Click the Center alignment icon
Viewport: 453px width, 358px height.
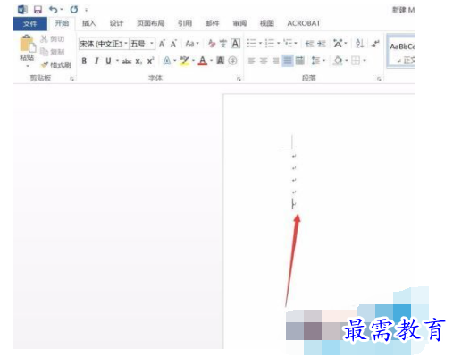pos(264,61)
